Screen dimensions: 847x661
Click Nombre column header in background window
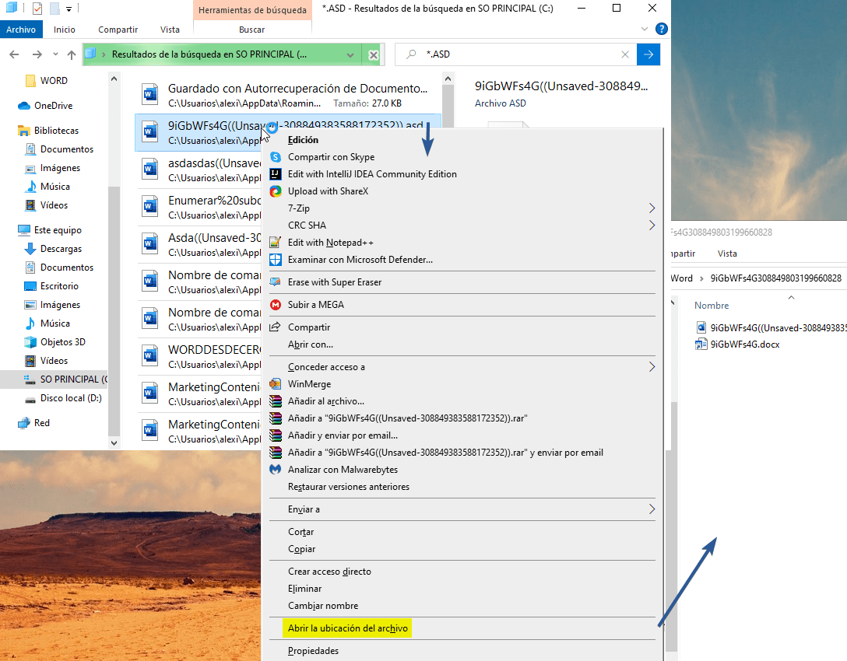click(x=712, y=306)
